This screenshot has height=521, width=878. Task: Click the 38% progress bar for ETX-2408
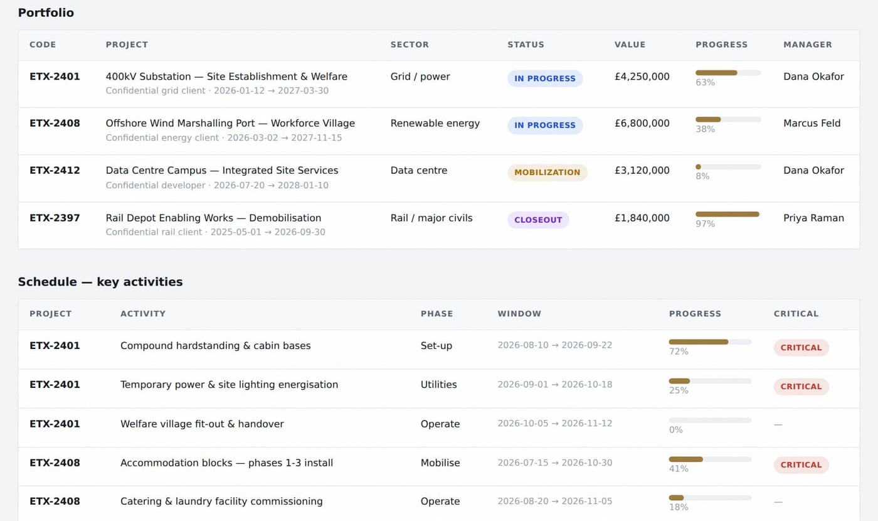[x=728, y=119]
